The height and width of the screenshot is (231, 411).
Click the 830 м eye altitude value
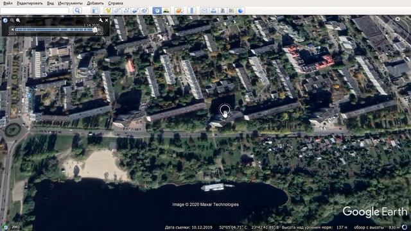pos(394,227)
